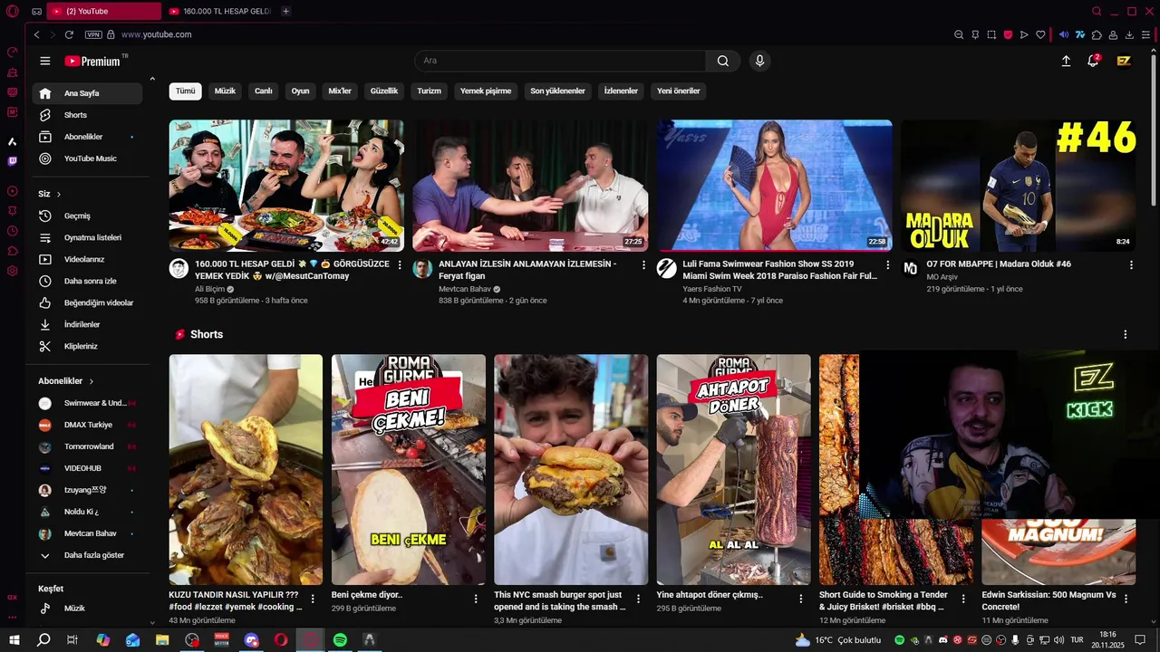Toggle the VPN badge in address bar
The width and height of the screenshot is (1160, 652).
93,34
